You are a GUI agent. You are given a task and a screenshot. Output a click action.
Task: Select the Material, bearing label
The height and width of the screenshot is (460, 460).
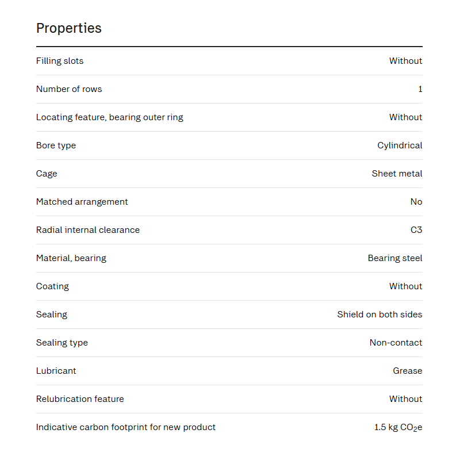tap(71, 258)
